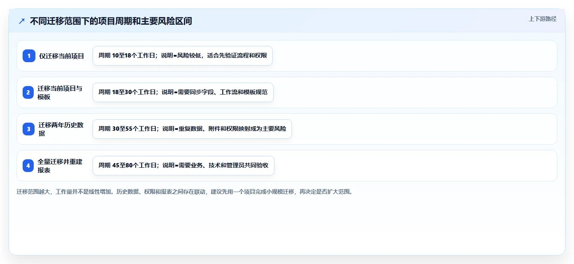Click the 周期 10至18个工作日 detail box
The height and width of the screenshot is (264, 574).
[x=183, y=56]
